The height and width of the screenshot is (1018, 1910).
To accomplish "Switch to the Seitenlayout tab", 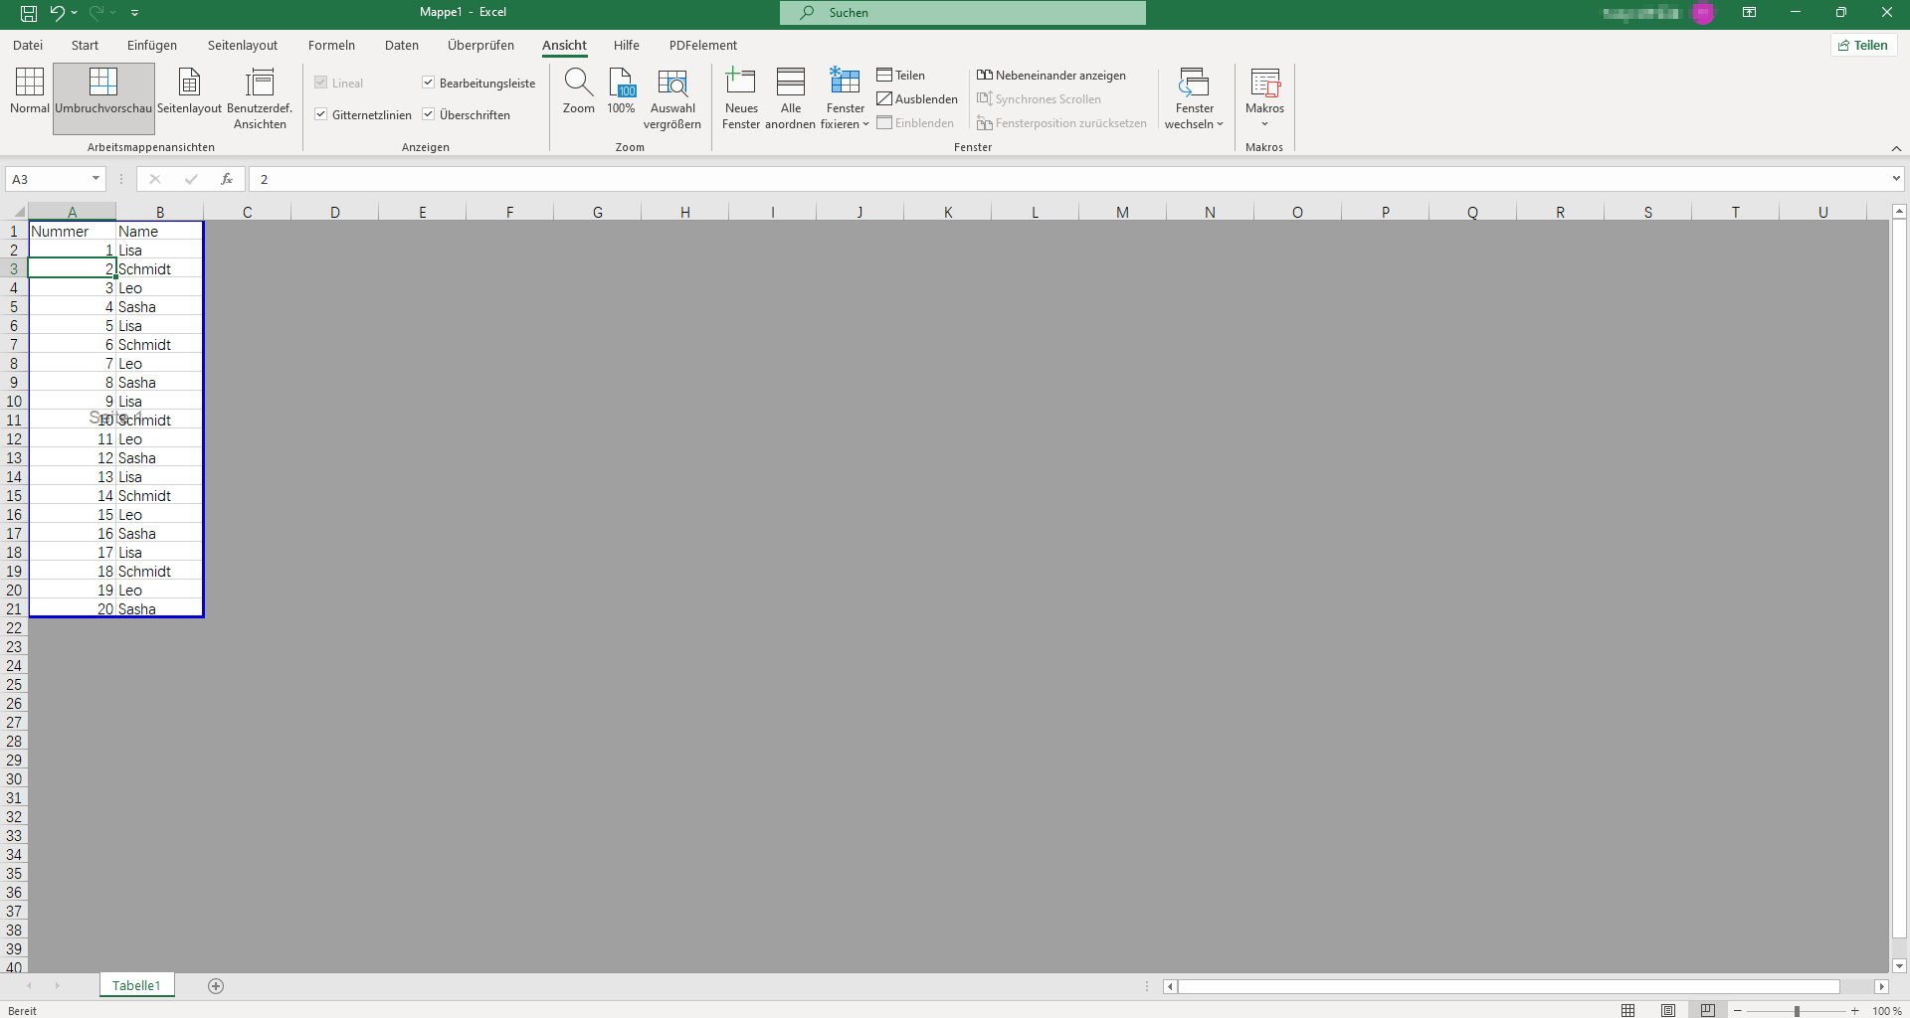I will click(x=243, y=45).
